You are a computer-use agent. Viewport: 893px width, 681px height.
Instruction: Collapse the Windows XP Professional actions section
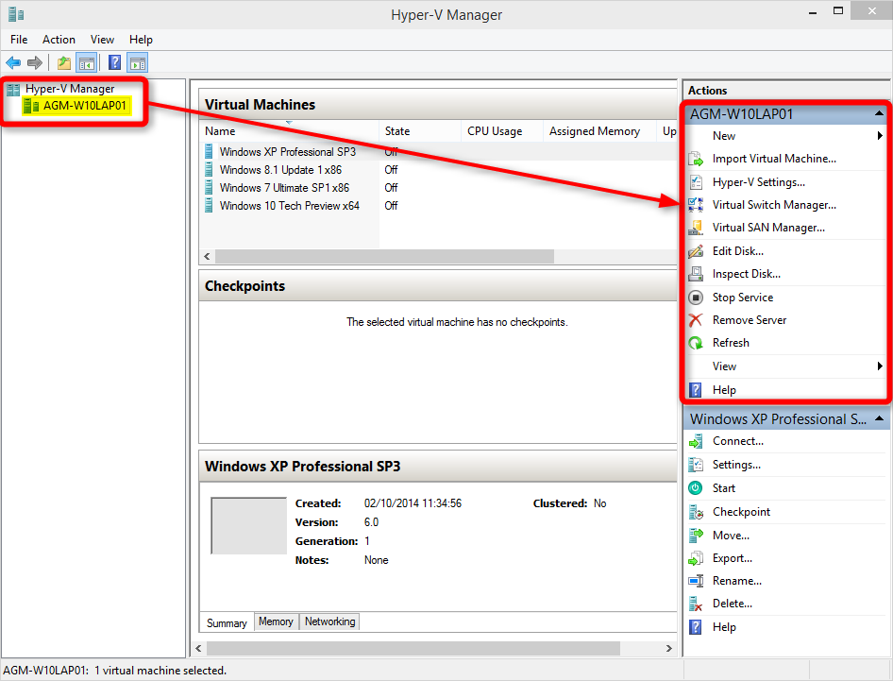(880, 418)
